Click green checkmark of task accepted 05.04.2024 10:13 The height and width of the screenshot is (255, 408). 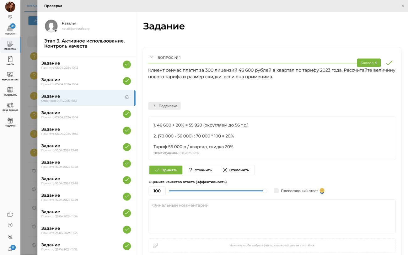tap(127, 64)
